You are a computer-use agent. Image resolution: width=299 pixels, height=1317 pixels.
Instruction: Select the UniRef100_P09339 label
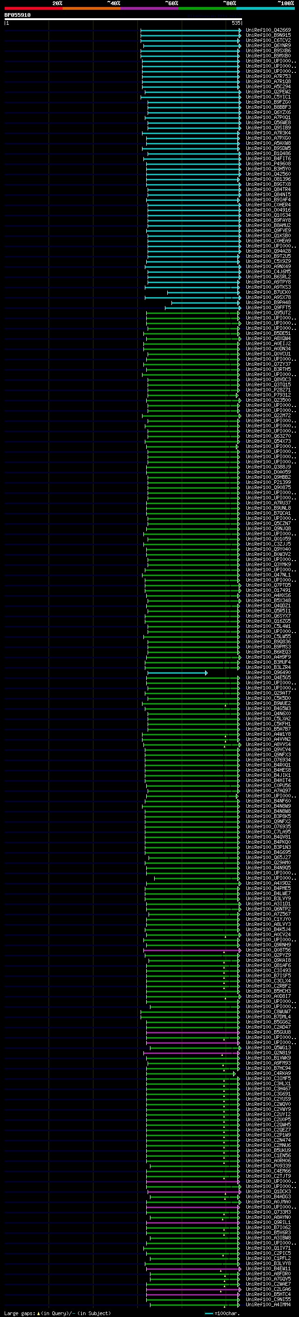pos(268,1167)
